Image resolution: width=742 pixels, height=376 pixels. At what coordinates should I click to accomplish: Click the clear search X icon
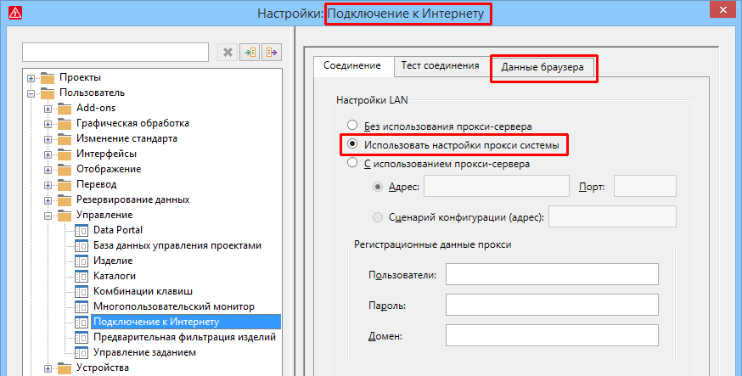(x=228, y=53)
